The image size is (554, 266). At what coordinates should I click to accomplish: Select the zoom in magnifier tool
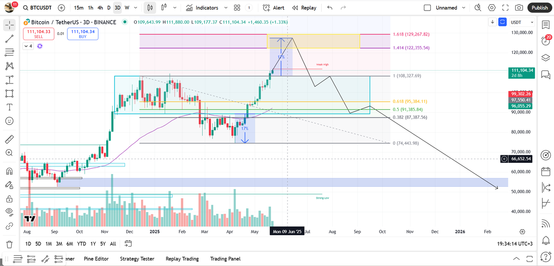pos(9,152)
